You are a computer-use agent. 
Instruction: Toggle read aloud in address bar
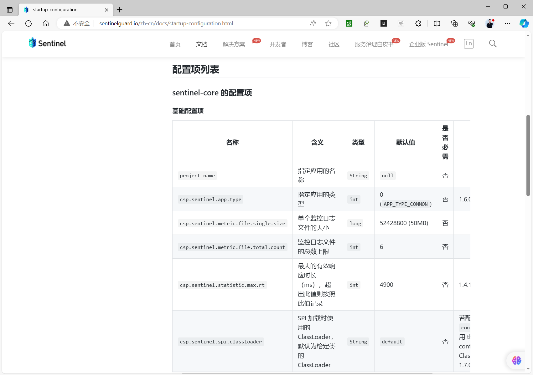[313, 23]
